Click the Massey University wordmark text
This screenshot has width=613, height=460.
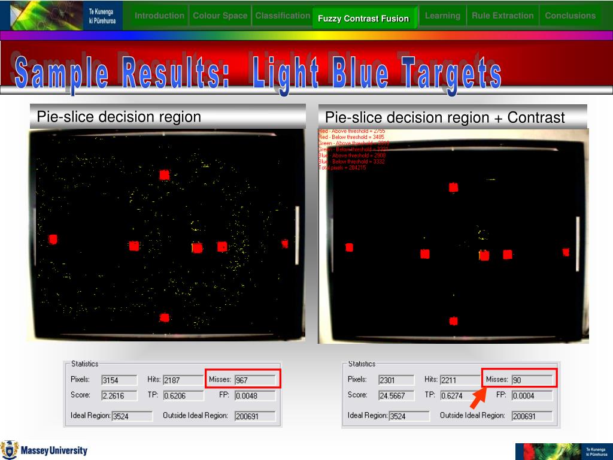point(54,450)
